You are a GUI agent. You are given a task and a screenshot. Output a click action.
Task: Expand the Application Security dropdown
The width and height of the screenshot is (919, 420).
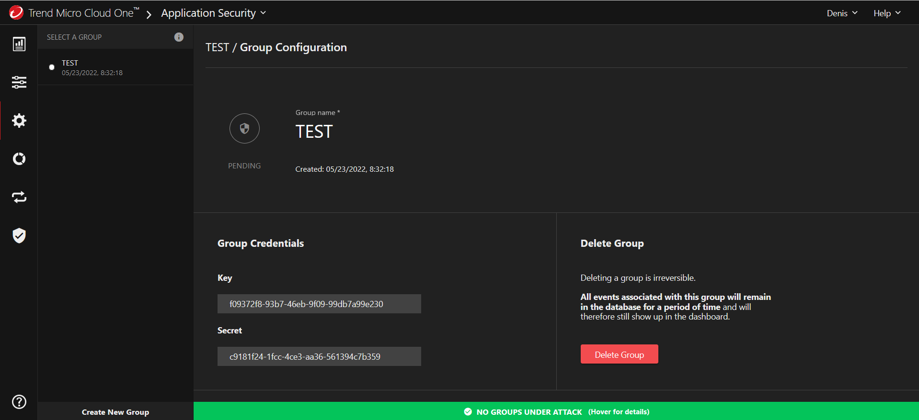coord(213,13)
